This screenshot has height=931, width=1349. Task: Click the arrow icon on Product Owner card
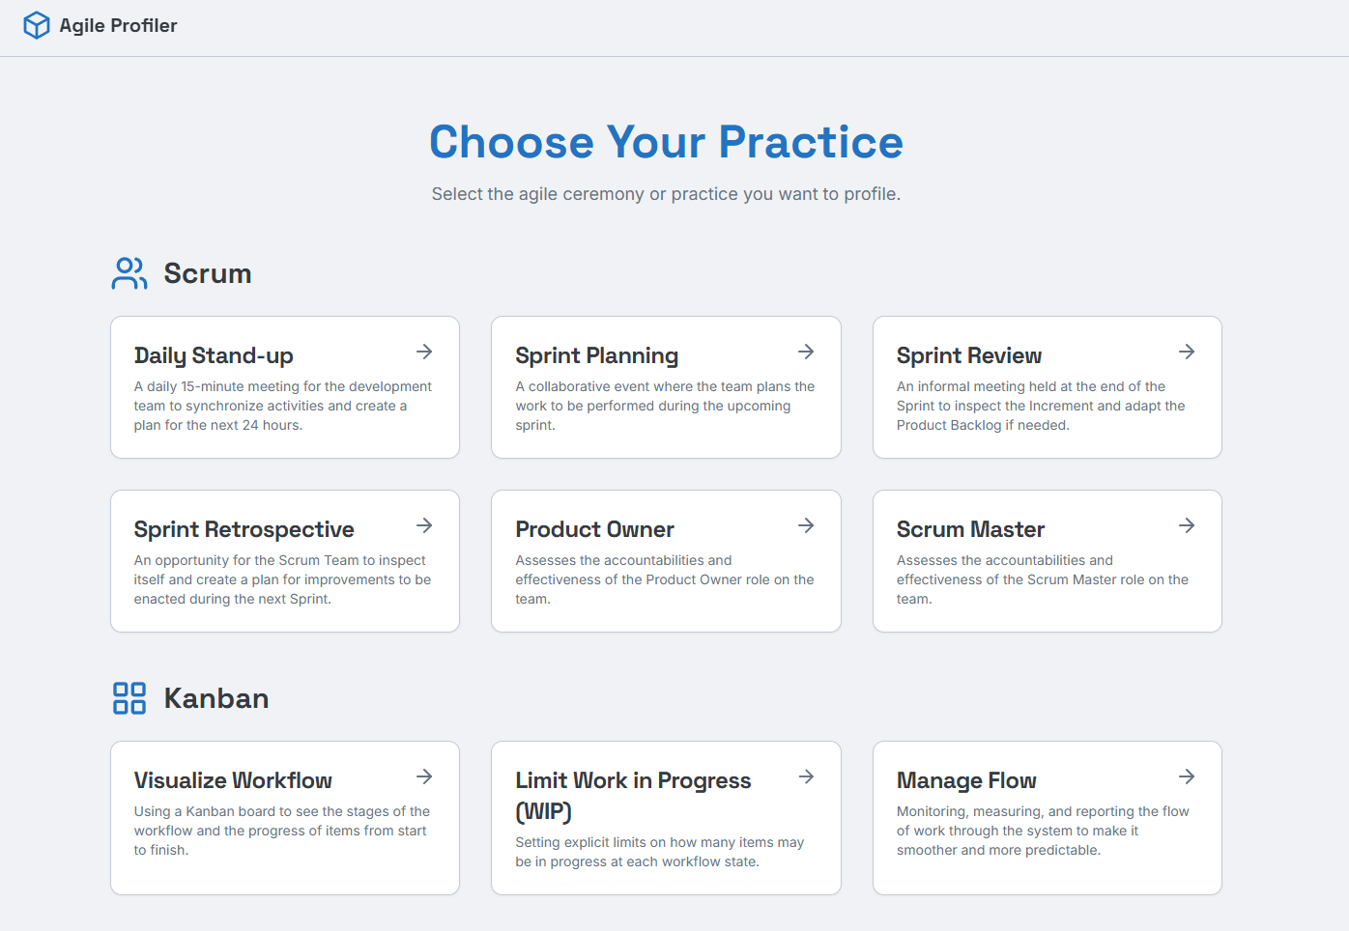pyautogui.click(x=805, y=525)
